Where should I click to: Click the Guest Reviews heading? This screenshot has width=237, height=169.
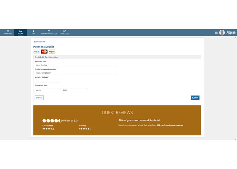(x=117, y=113)
